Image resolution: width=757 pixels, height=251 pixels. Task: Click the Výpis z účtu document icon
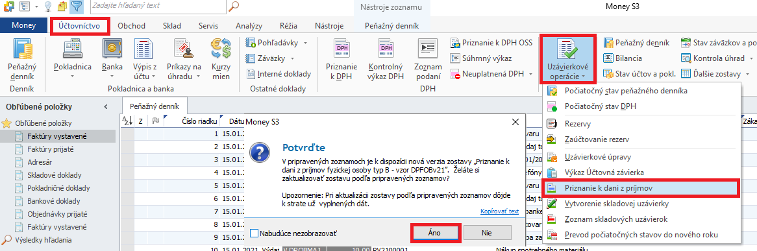(x=143, y=49)
